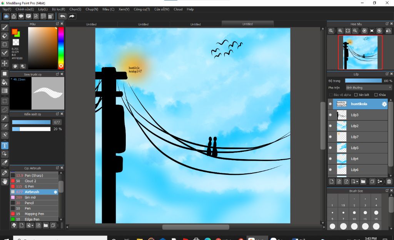Click the brush size slider showing 677
The height and width of the screenshot is (240, 394).
tap(31, 122)
